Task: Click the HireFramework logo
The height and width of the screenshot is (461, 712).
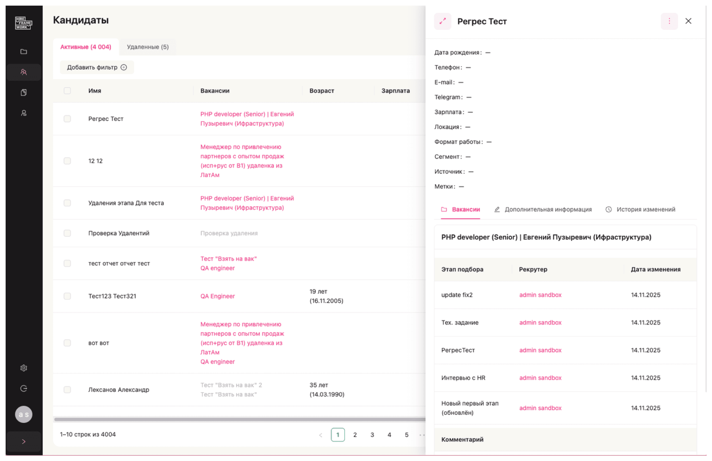Action: coord(24,23)
